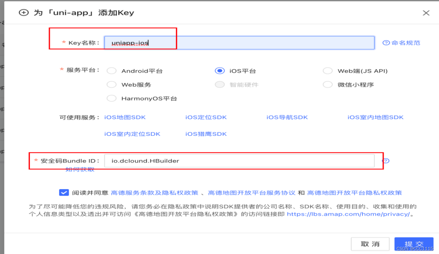The width and height of the screenshot is (439, 254).
Task: Click the Key名称 input field
Action: (x=239, y=43)
